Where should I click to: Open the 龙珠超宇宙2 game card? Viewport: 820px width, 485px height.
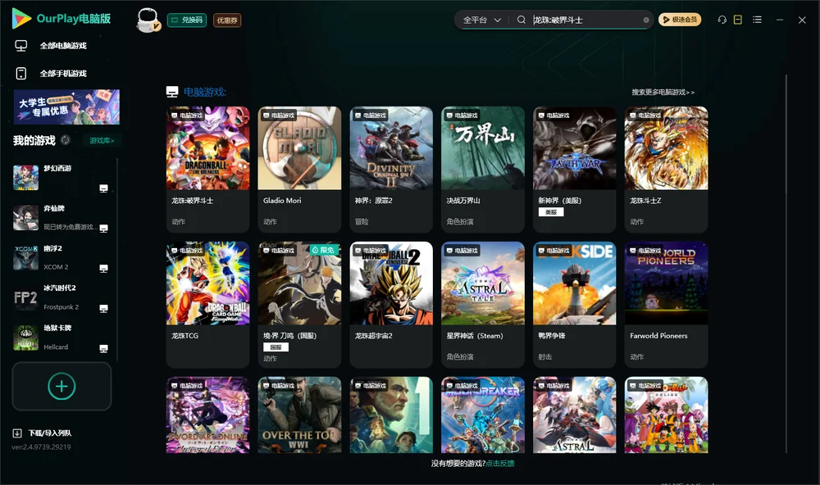391,305
